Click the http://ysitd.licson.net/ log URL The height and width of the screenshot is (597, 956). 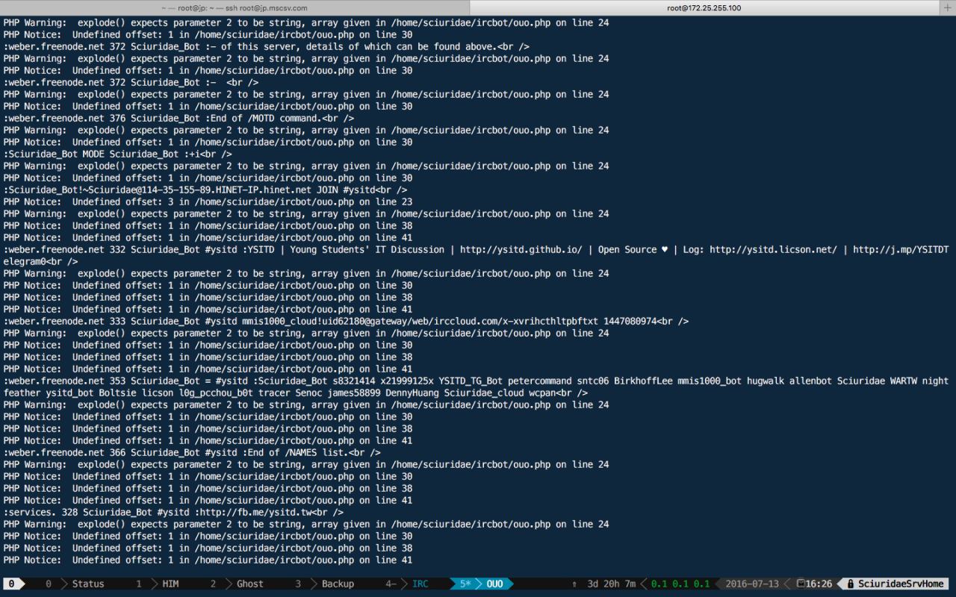pyautogui.click(x=773, y=249)
